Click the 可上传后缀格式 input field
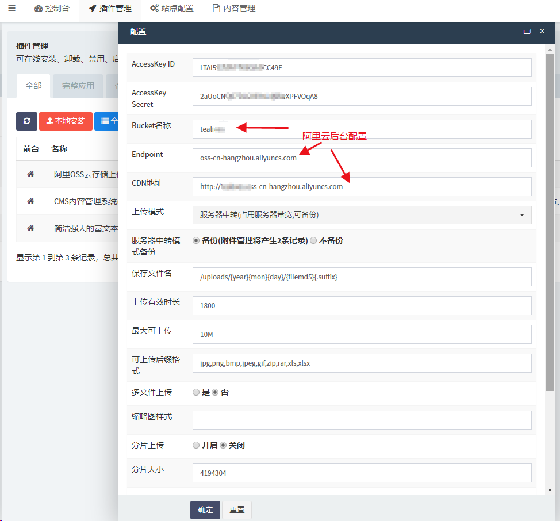 coord(362,363)
